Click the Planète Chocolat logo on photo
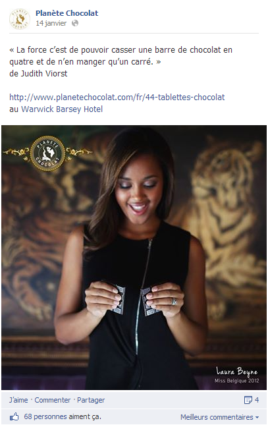268x425 pixels. pyautogui.click(x=47, y=154)
